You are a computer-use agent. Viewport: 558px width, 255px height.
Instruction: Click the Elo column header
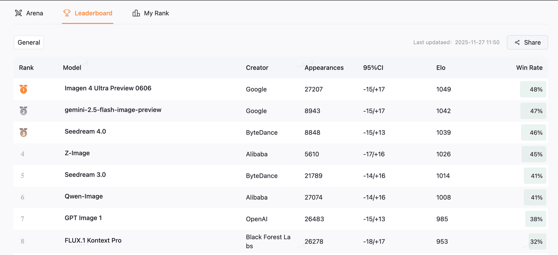441,68
